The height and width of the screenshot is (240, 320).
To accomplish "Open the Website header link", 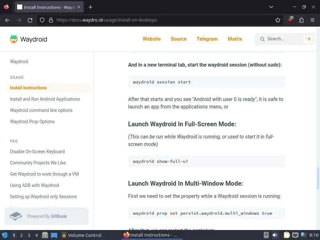I will click(152, 39).
